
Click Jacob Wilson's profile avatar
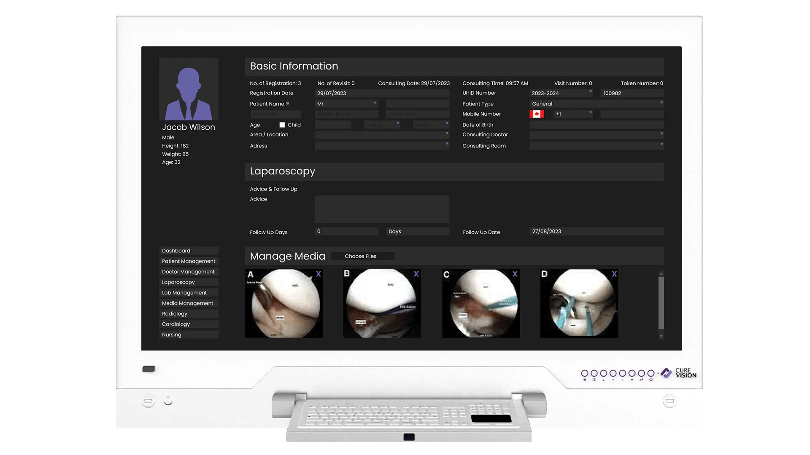189,89
